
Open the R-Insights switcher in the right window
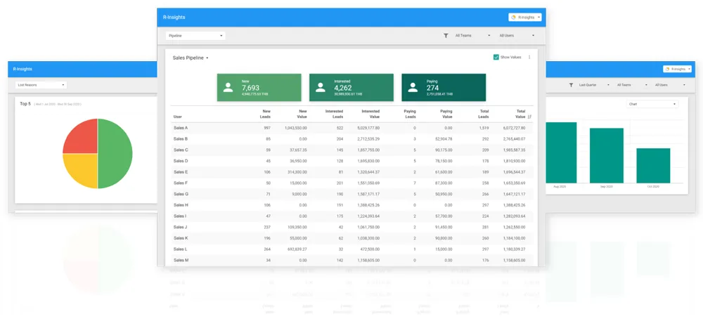(x=678, y=69)
